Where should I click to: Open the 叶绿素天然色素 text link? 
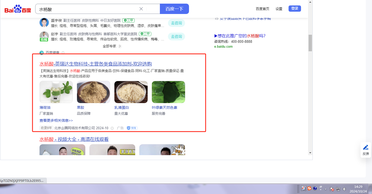coord(165,107)
